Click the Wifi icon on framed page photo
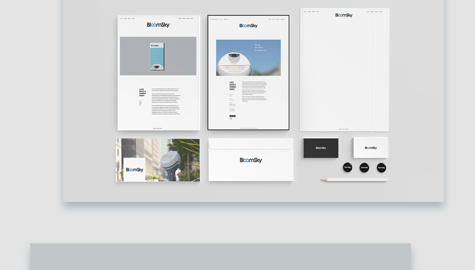The height and width of the screenshot is (270, 475). point(256,45)
